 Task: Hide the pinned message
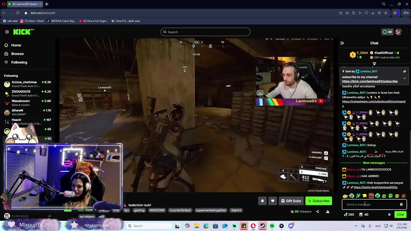pos(405,72)
